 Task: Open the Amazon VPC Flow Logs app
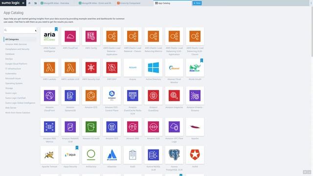coord(174,127)
